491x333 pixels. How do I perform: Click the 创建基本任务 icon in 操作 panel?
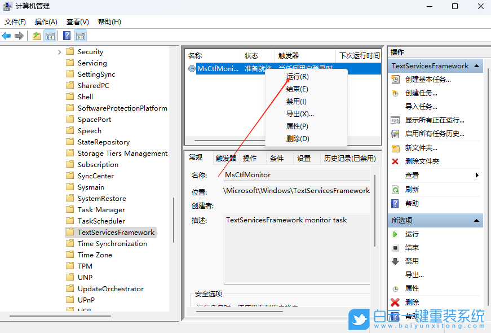tap(395, 79)
